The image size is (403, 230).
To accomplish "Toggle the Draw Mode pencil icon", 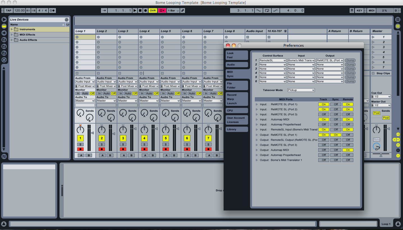I will (x=183, y=10).
